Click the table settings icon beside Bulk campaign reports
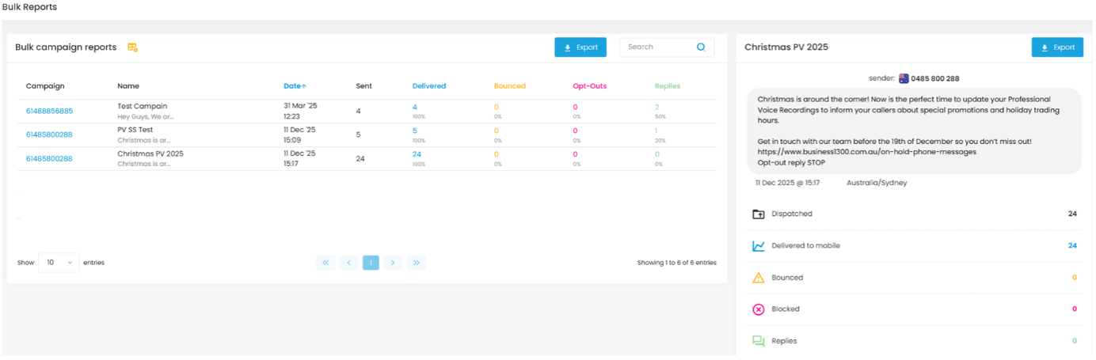 132,47
